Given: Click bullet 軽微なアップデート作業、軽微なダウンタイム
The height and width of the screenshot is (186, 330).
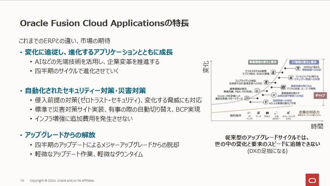Looking at the screenshot, I should [x=89, y=154].
